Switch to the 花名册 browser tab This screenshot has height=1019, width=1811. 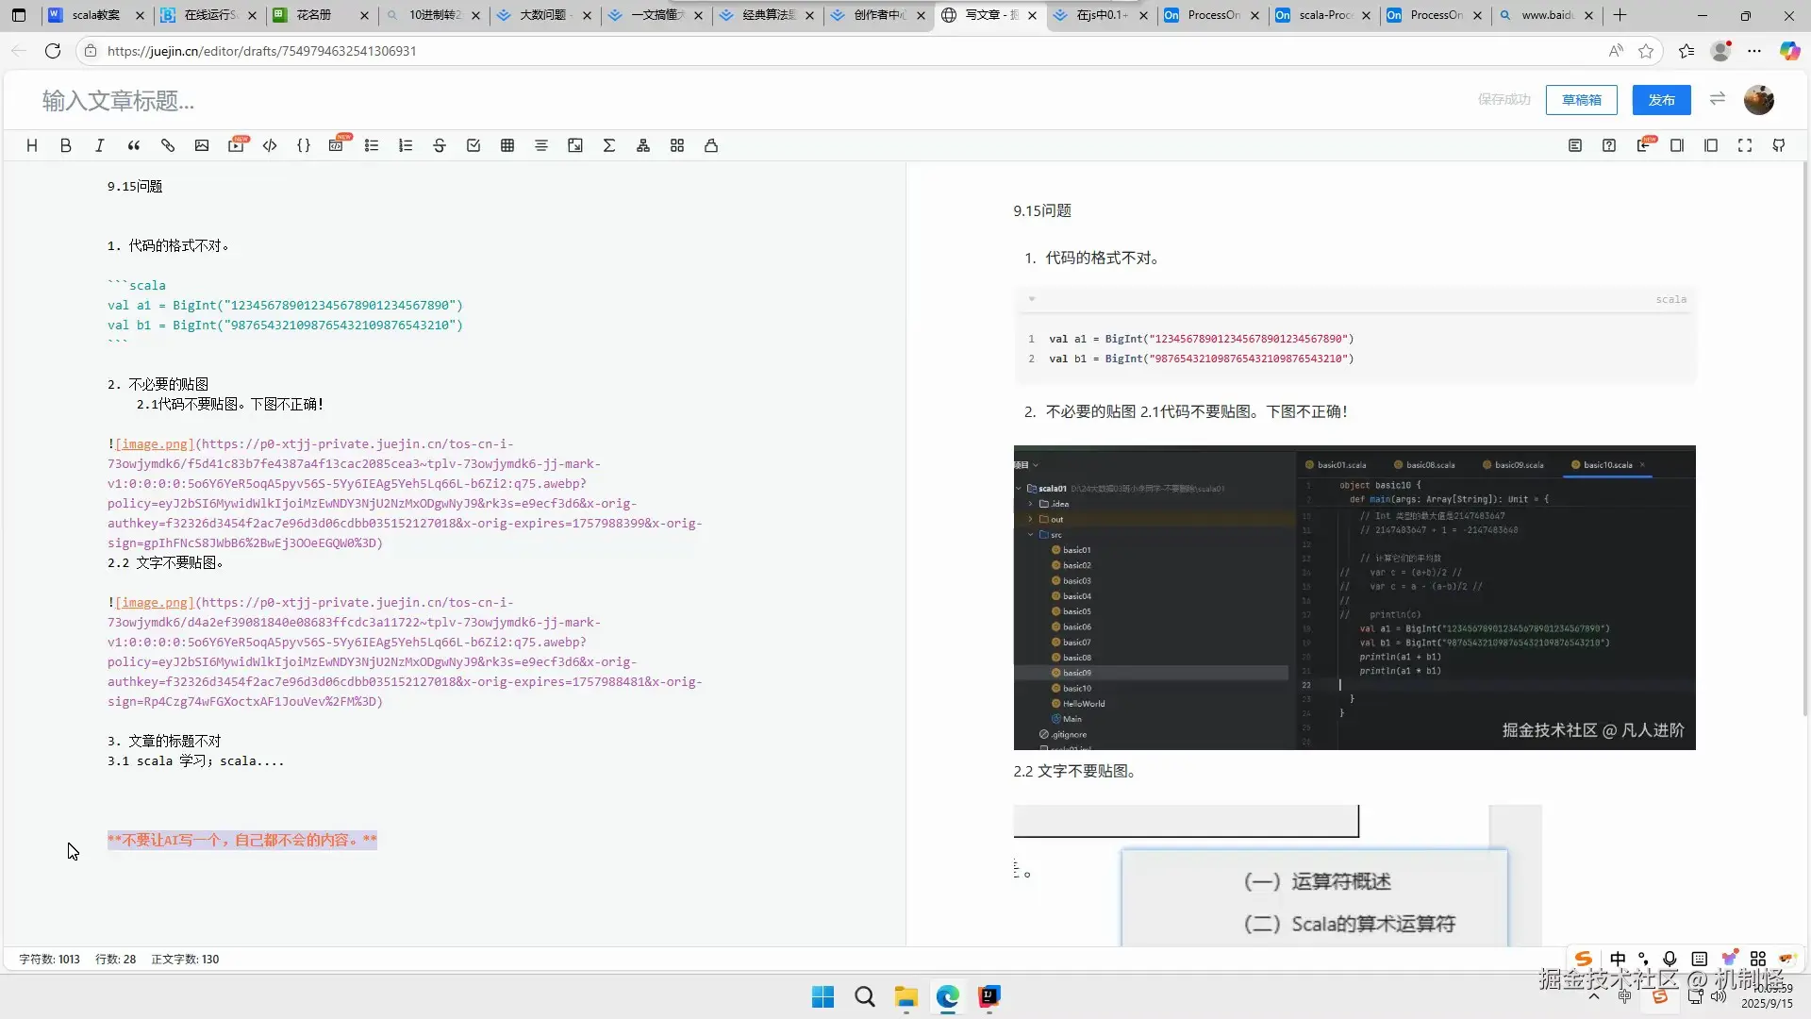pos(314,15)
